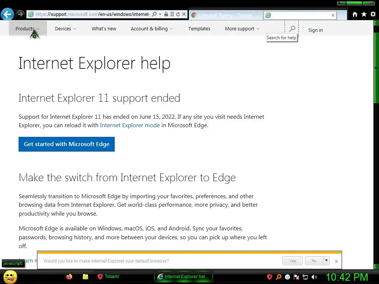Image resolution: width=379 pixels, height=284 pixels.
Task: Open the dropdown arrow beside the No button
Action: point(326,261)
